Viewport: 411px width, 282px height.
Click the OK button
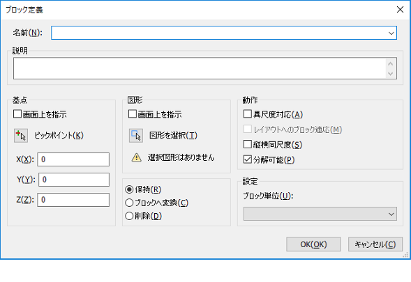point(313,244)
